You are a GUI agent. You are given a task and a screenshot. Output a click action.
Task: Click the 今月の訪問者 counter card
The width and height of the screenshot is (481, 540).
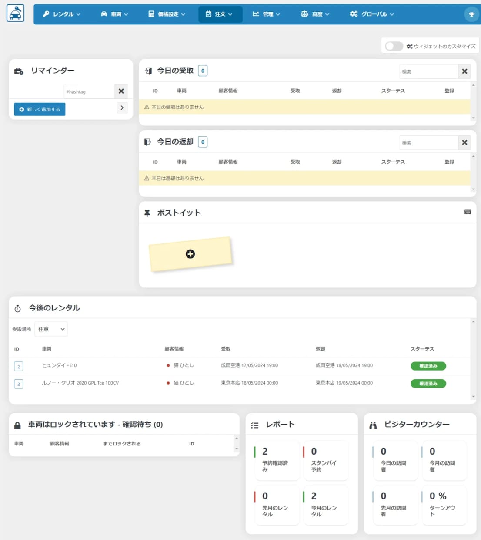tap(444, 460)
